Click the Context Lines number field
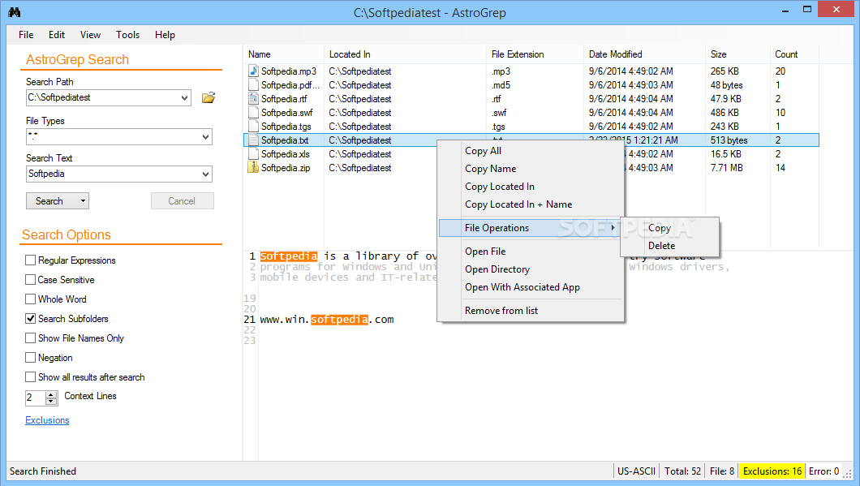 36,398
